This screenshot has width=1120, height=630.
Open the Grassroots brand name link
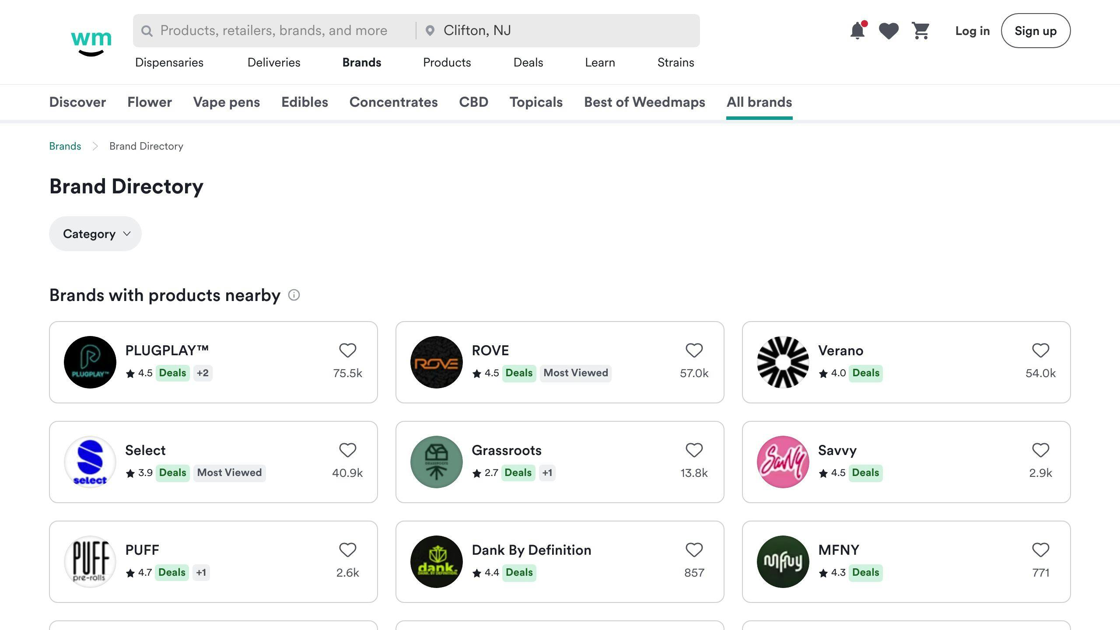pyautogui.click(x=507, y=450)
